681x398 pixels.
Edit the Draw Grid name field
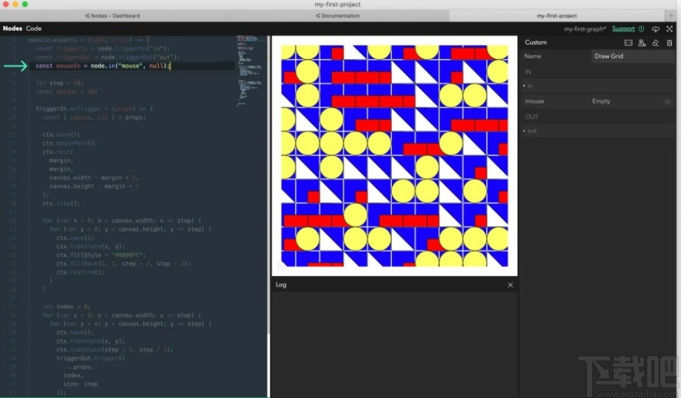633,56
